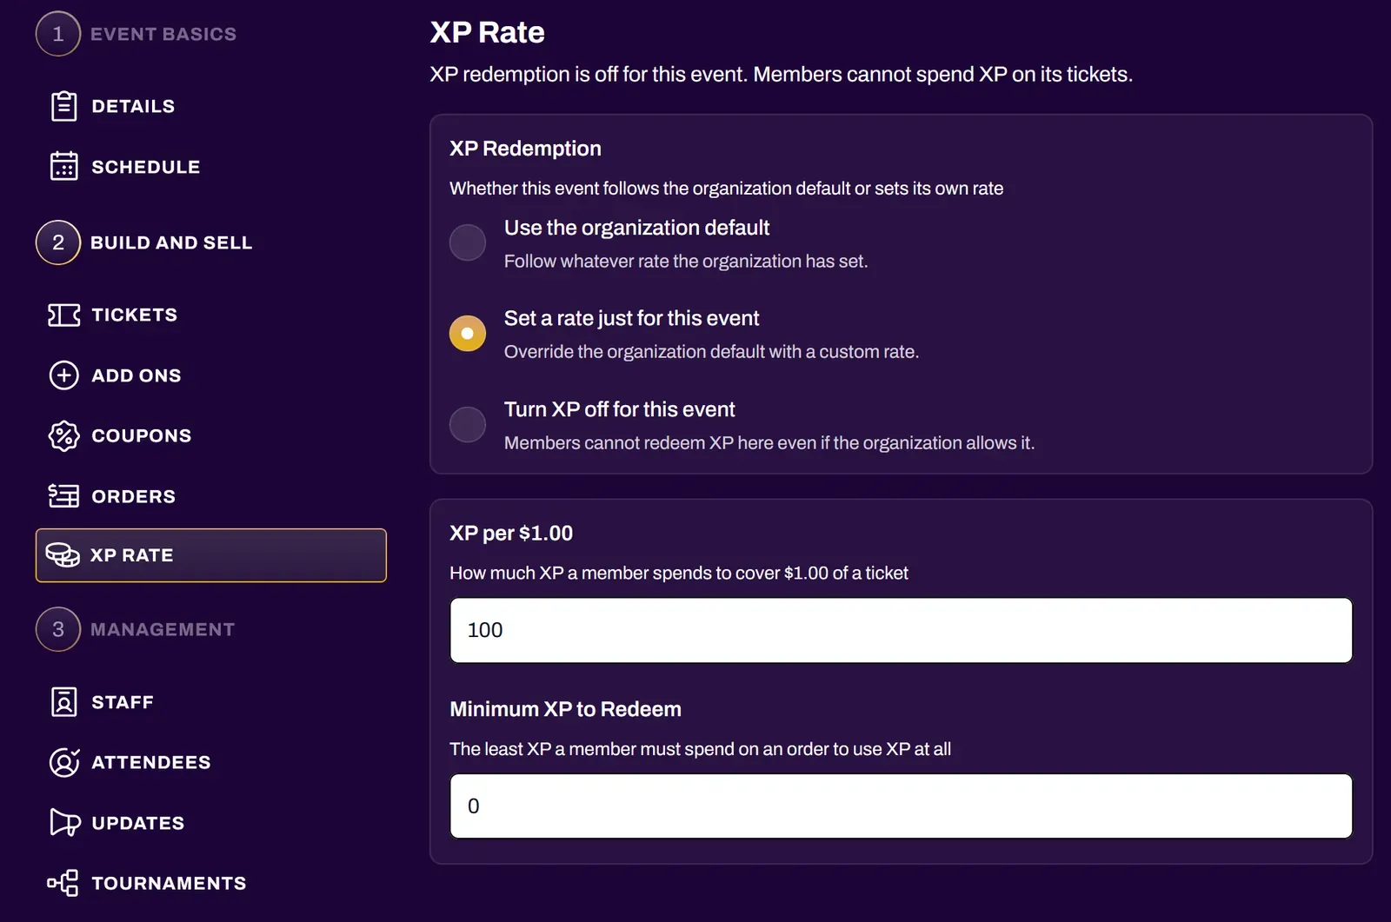Viewport: 1391px width, 922px height.
Task: Click the Staff sidebar label
Action: pos(123,702)
